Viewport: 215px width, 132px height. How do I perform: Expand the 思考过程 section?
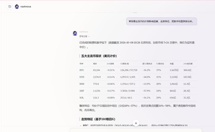coord(84,36)
